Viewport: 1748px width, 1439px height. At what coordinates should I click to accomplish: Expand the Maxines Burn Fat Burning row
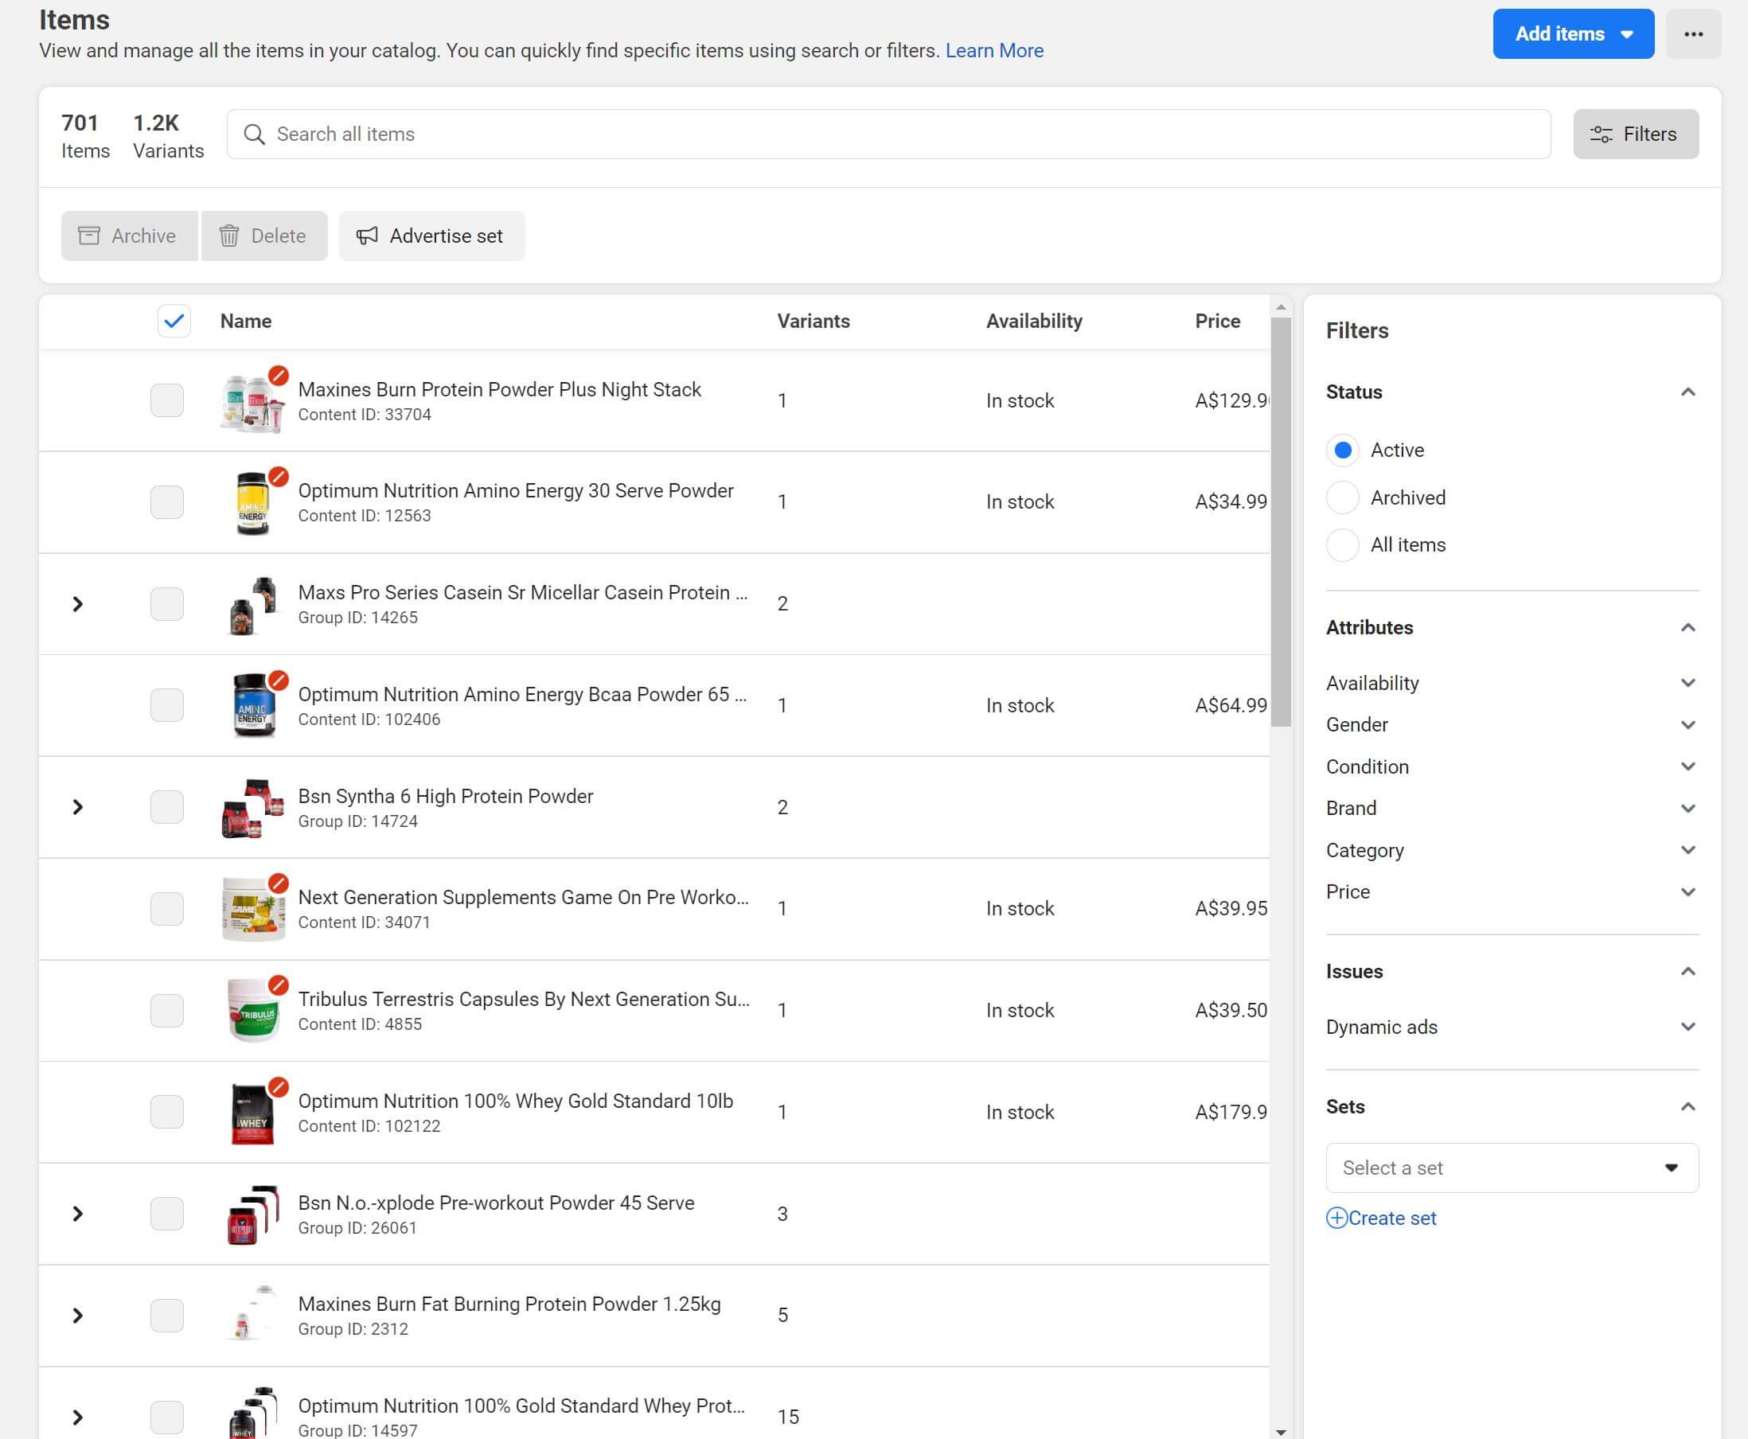coord(80,1314)
